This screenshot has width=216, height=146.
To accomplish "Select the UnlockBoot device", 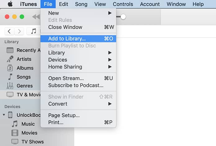I will [x=29, y=115].
